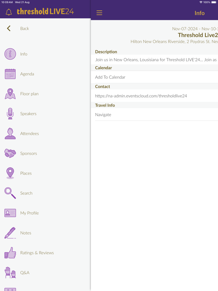Tap the Back label

(25, 28)
